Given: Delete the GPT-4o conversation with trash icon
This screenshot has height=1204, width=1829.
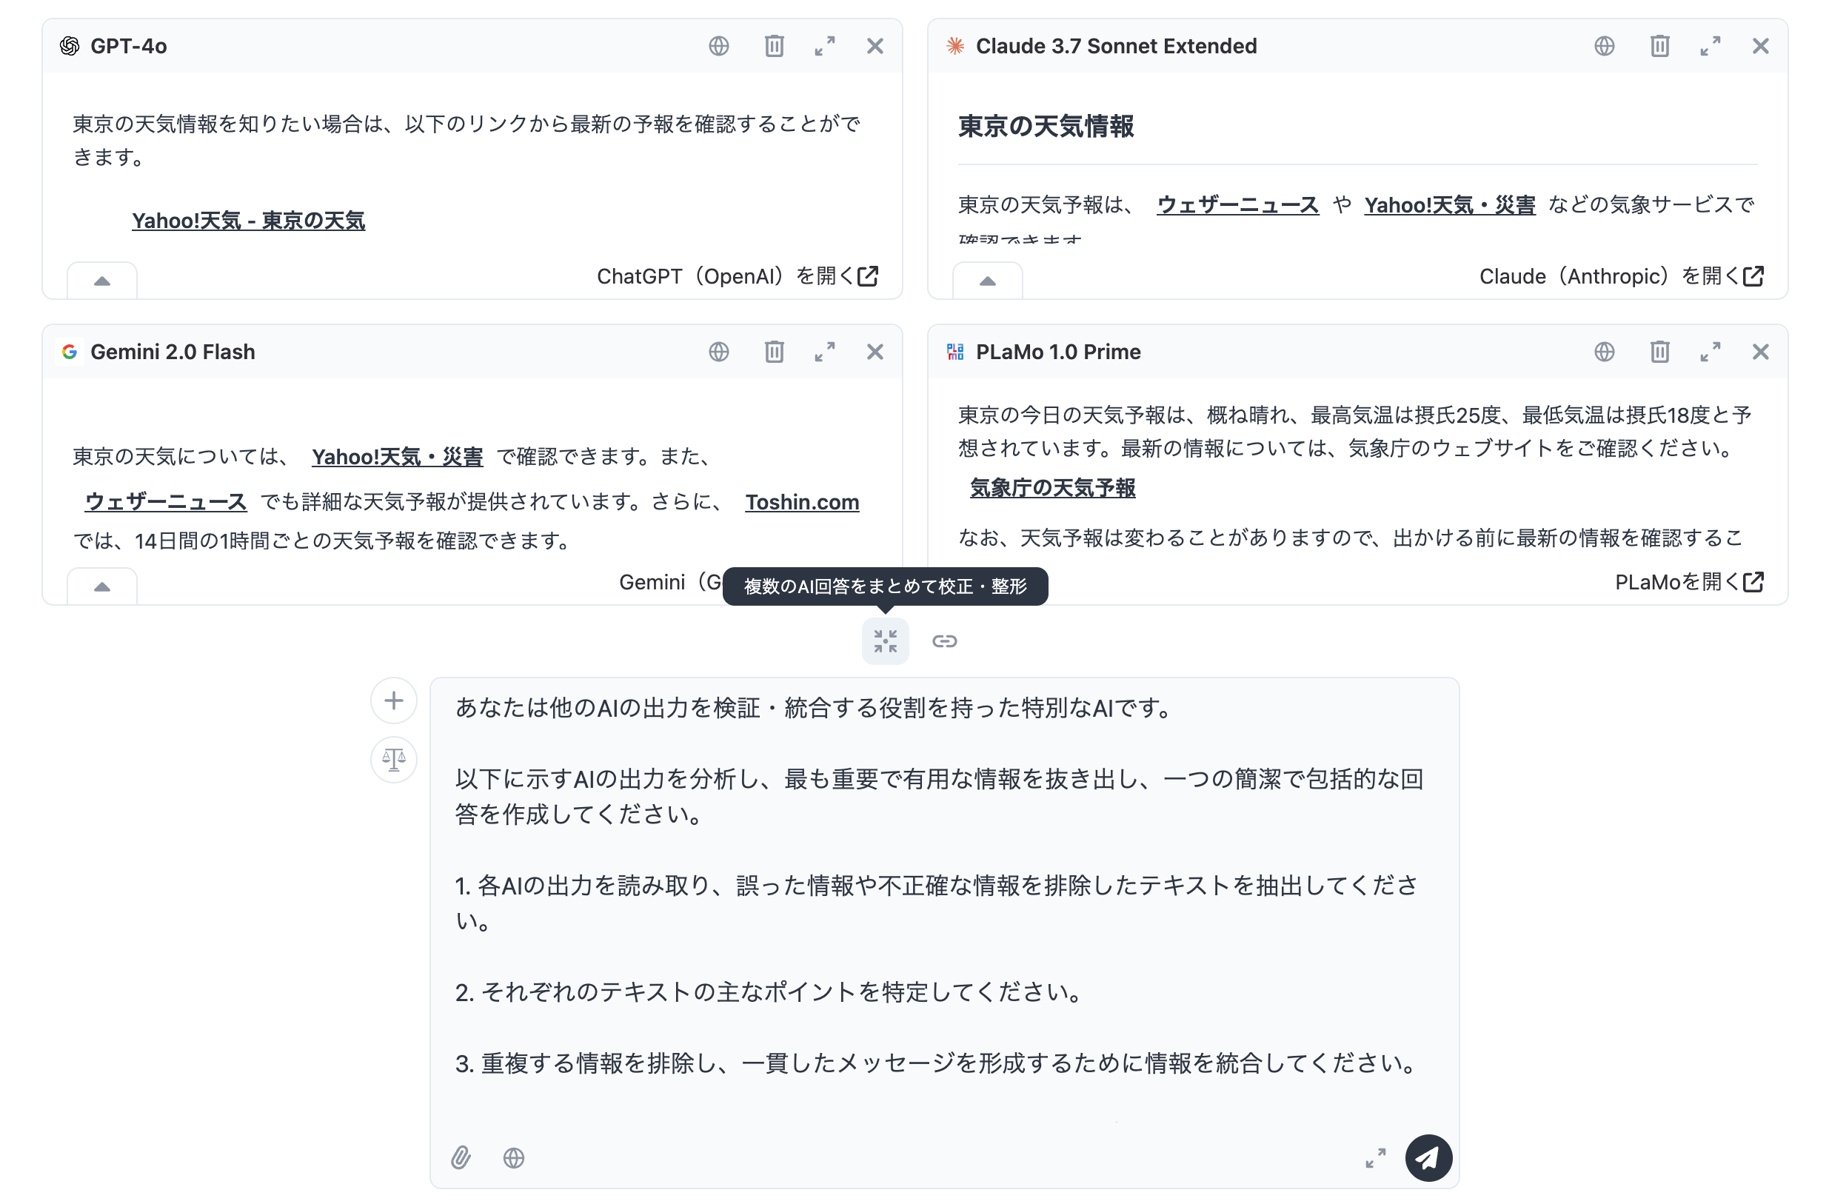Looking at the screenshot, I should (x=774, y=46).
